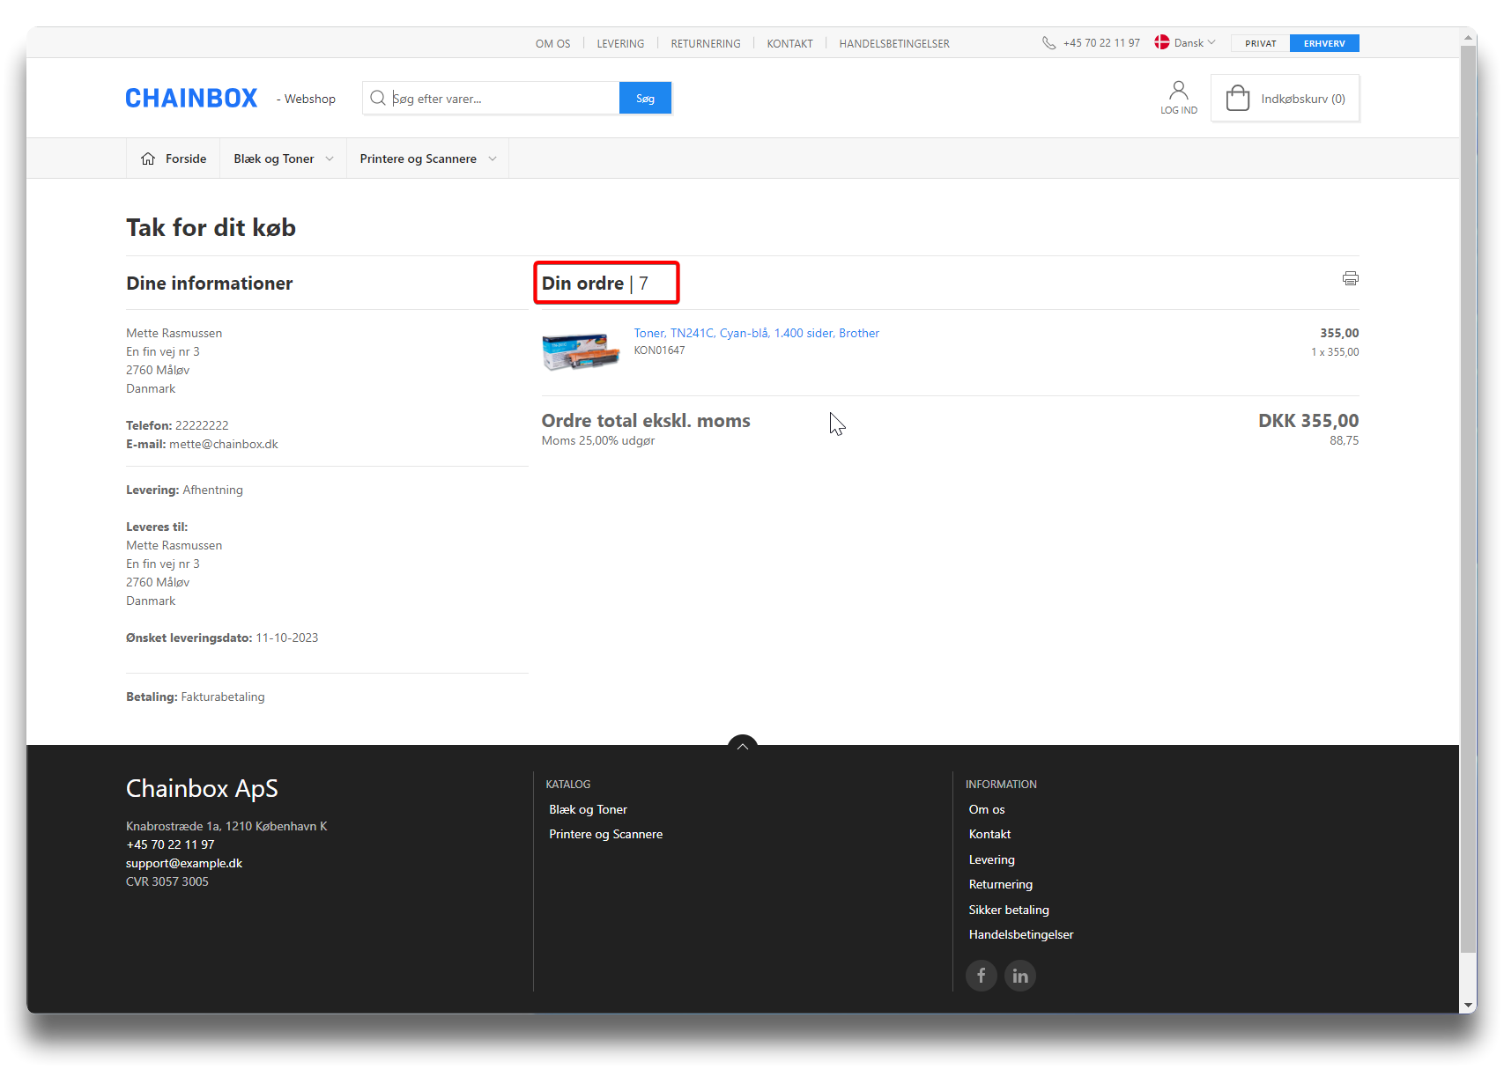Open the Returnering top menu item
This screenshot has width=1504, height=1069.
705,44
